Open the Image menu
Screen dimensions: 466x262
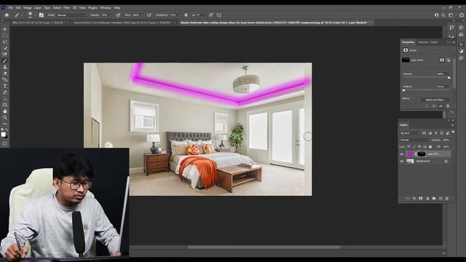[28, 8]
